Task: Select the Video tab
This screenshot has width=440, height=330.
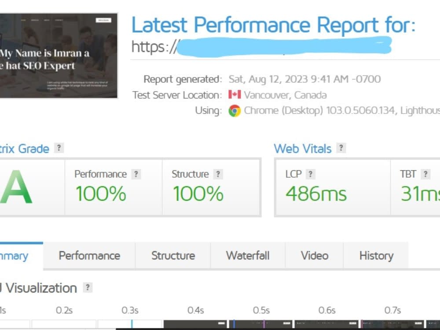Action: pyautogui.click(x=315, y=256)
